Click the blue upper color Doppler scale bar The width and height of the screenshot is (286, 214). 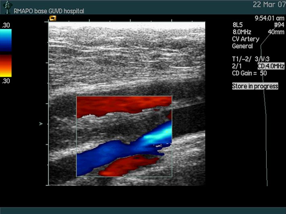click(x=6, y=41)
